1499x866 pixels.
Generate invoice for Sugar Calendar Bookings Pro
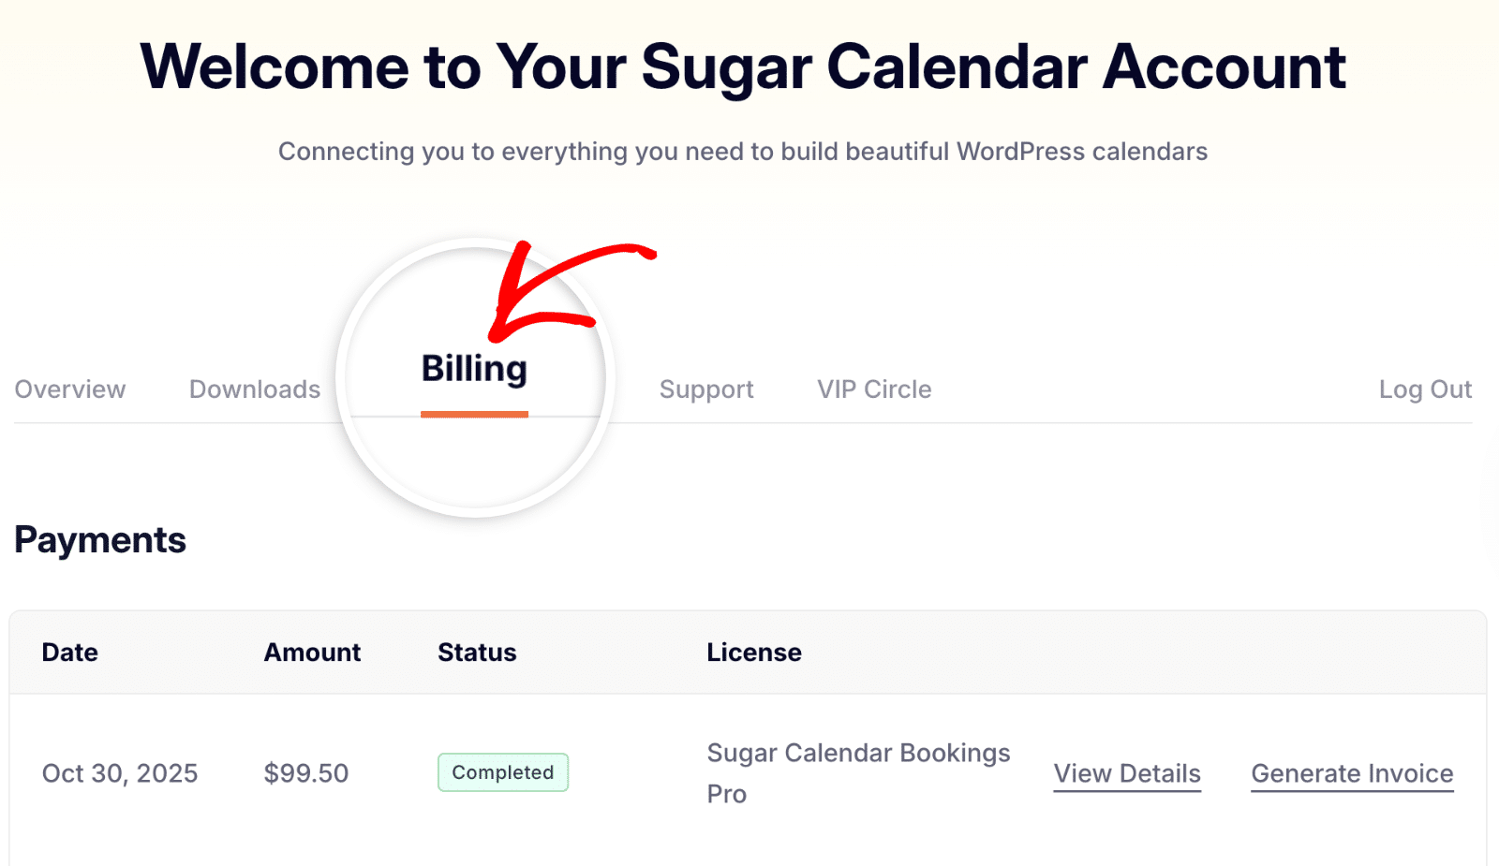1351,773
